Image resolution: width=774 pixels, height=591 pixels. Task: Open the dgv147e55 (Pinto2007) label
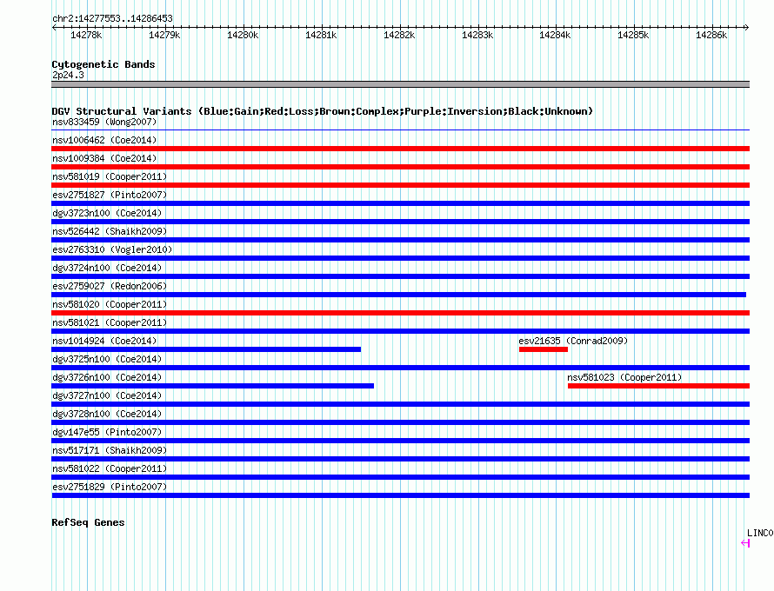pyautogui.click(x=107, y=432)
